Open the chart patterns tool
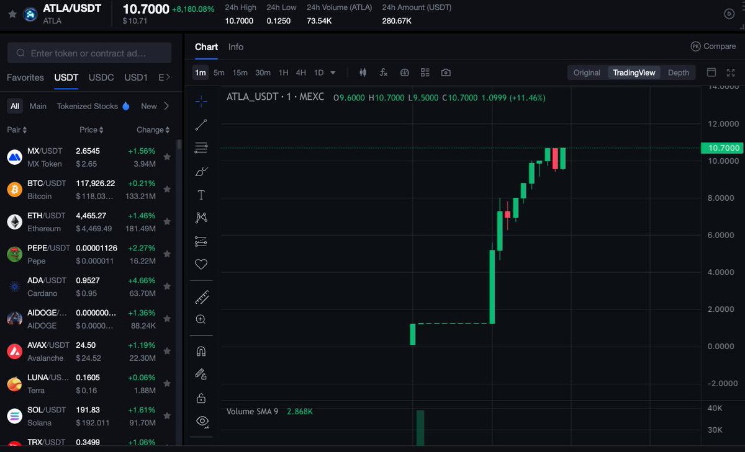Screen dimensions: 745x452 (201, 218)
